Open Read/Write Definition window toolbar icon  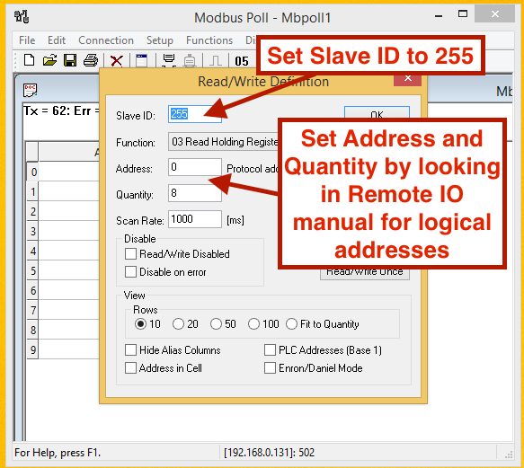point(142,60)
